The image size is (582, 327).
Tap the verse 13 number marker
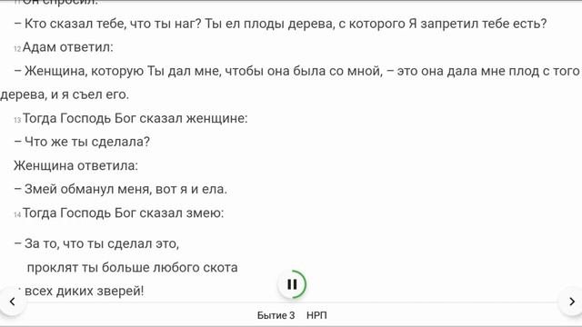coord(17,120)
